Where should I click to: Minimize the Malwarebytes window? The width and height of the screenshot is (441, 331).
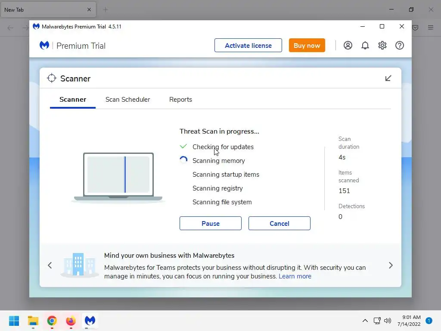pos(363,26)
